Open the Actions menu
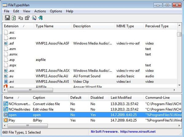The image size is (184, 137). (x=40, y=11)
